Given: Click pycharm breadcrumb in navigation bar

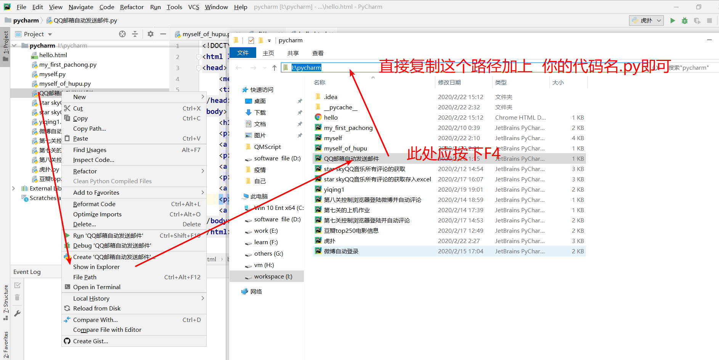Looking at the screenshot, I should (26, 21).
